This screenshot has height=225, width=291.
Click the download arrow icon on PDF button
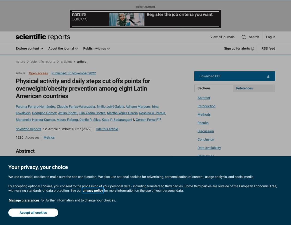pyautogui.click(x=268, y=77)
